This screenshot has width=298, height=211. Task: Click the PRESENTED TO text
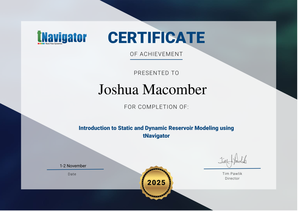click(156, 73)
